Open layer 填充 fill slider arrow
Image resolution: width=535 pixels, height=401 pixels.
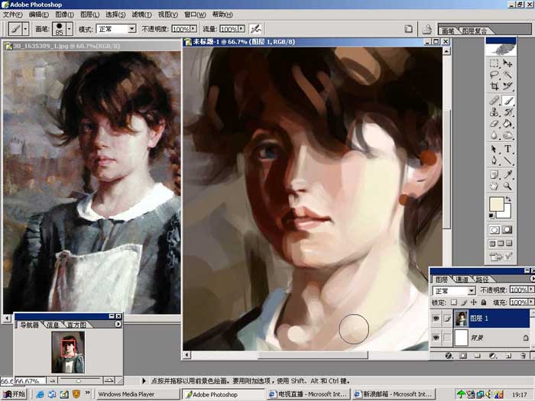530,302
